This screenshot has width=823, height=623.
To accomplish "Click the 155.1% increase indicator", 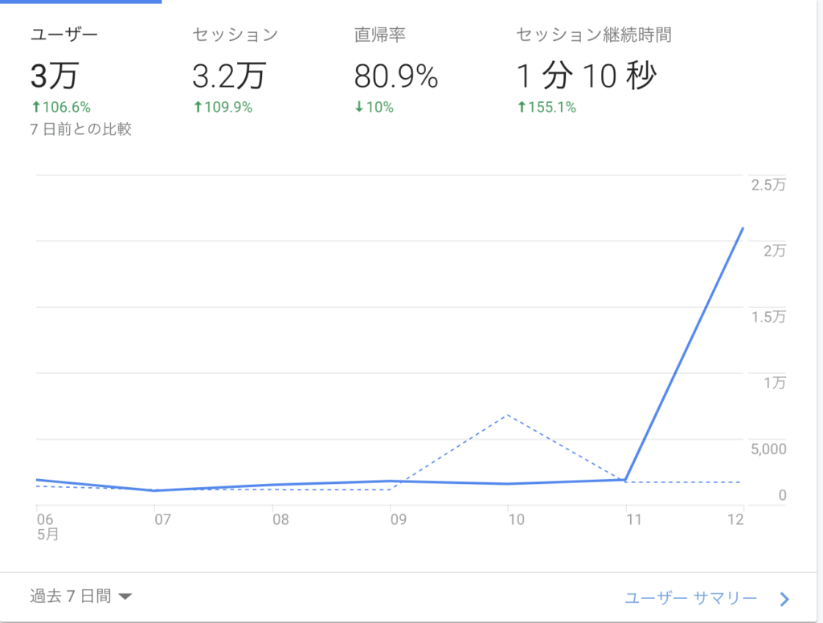I will coord(547,107).
